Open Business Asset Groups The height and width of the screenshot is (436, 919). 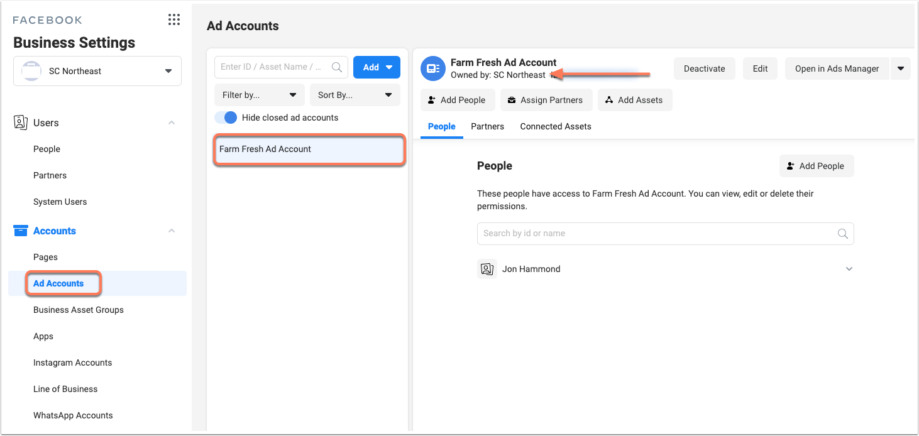pyautogui.click(x=79, y=310)
